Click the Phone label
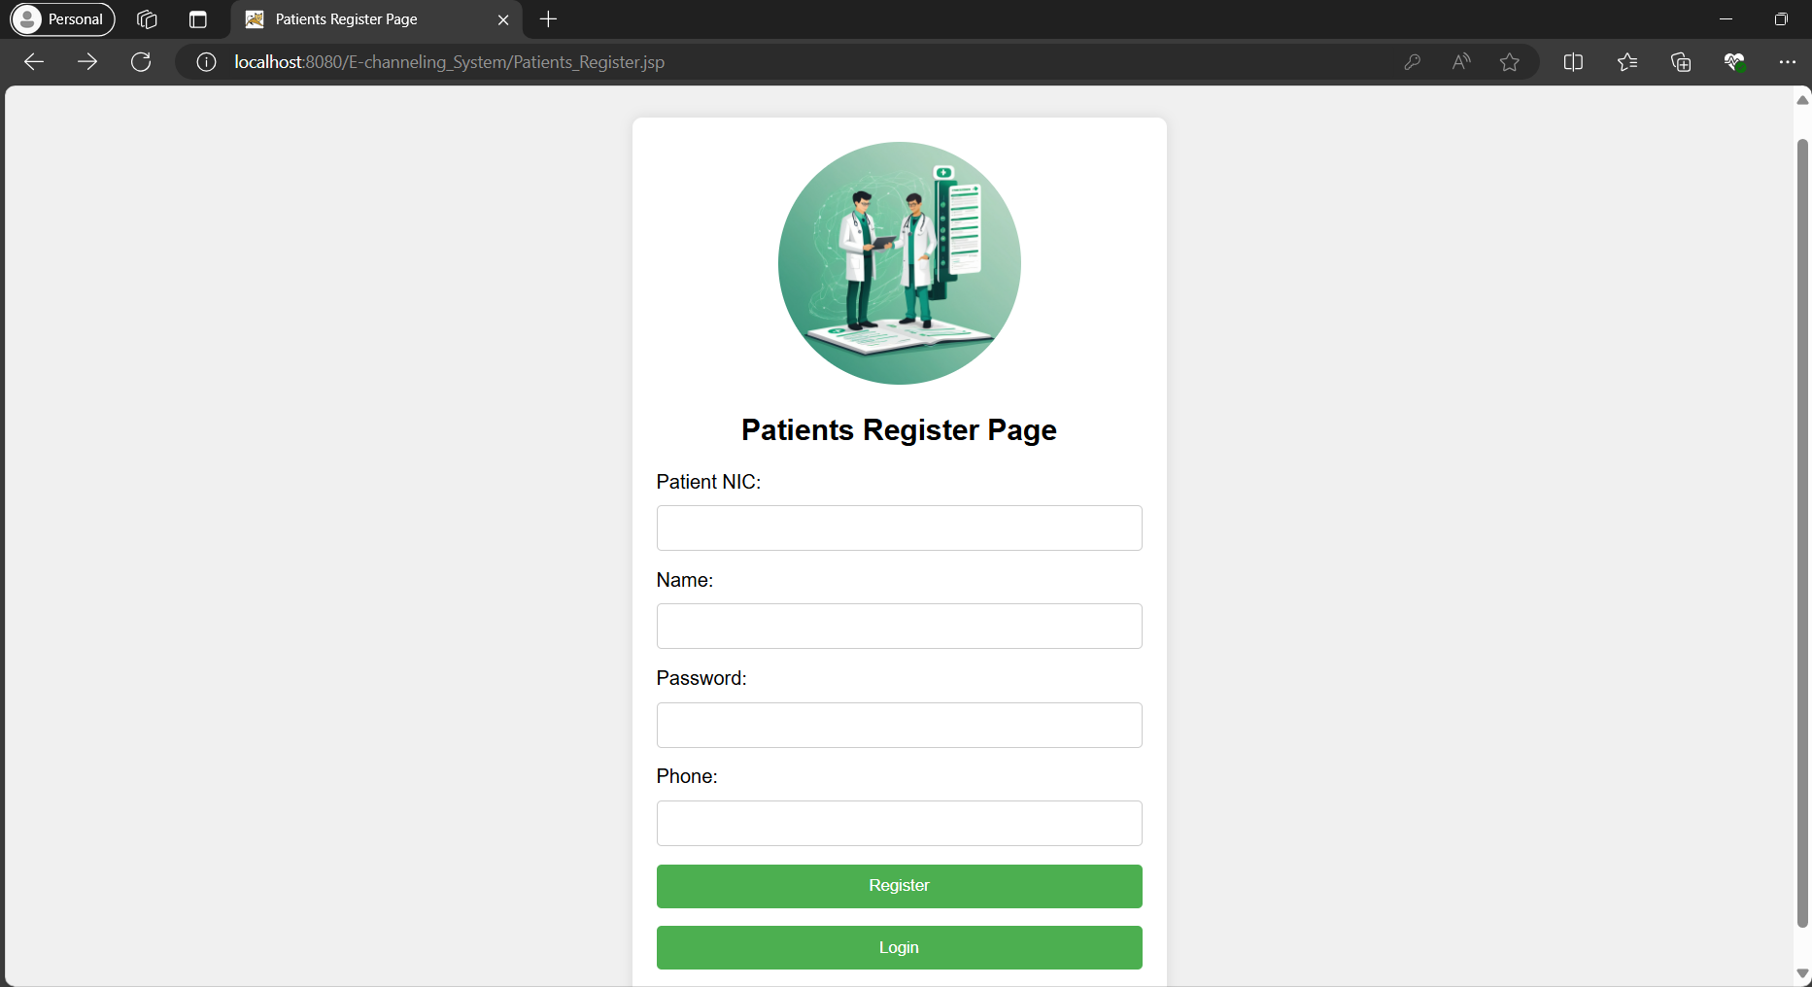 (687, 776)
